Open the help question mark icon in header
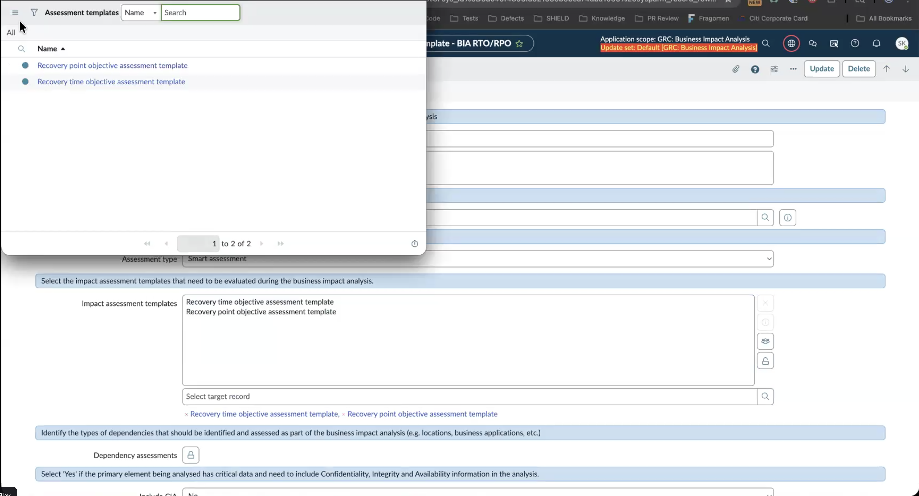 [x=855, y=43]
